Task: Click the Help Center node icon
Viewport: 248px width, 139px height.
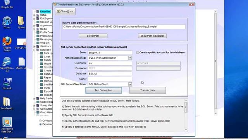Action: (x=38, y=98)
